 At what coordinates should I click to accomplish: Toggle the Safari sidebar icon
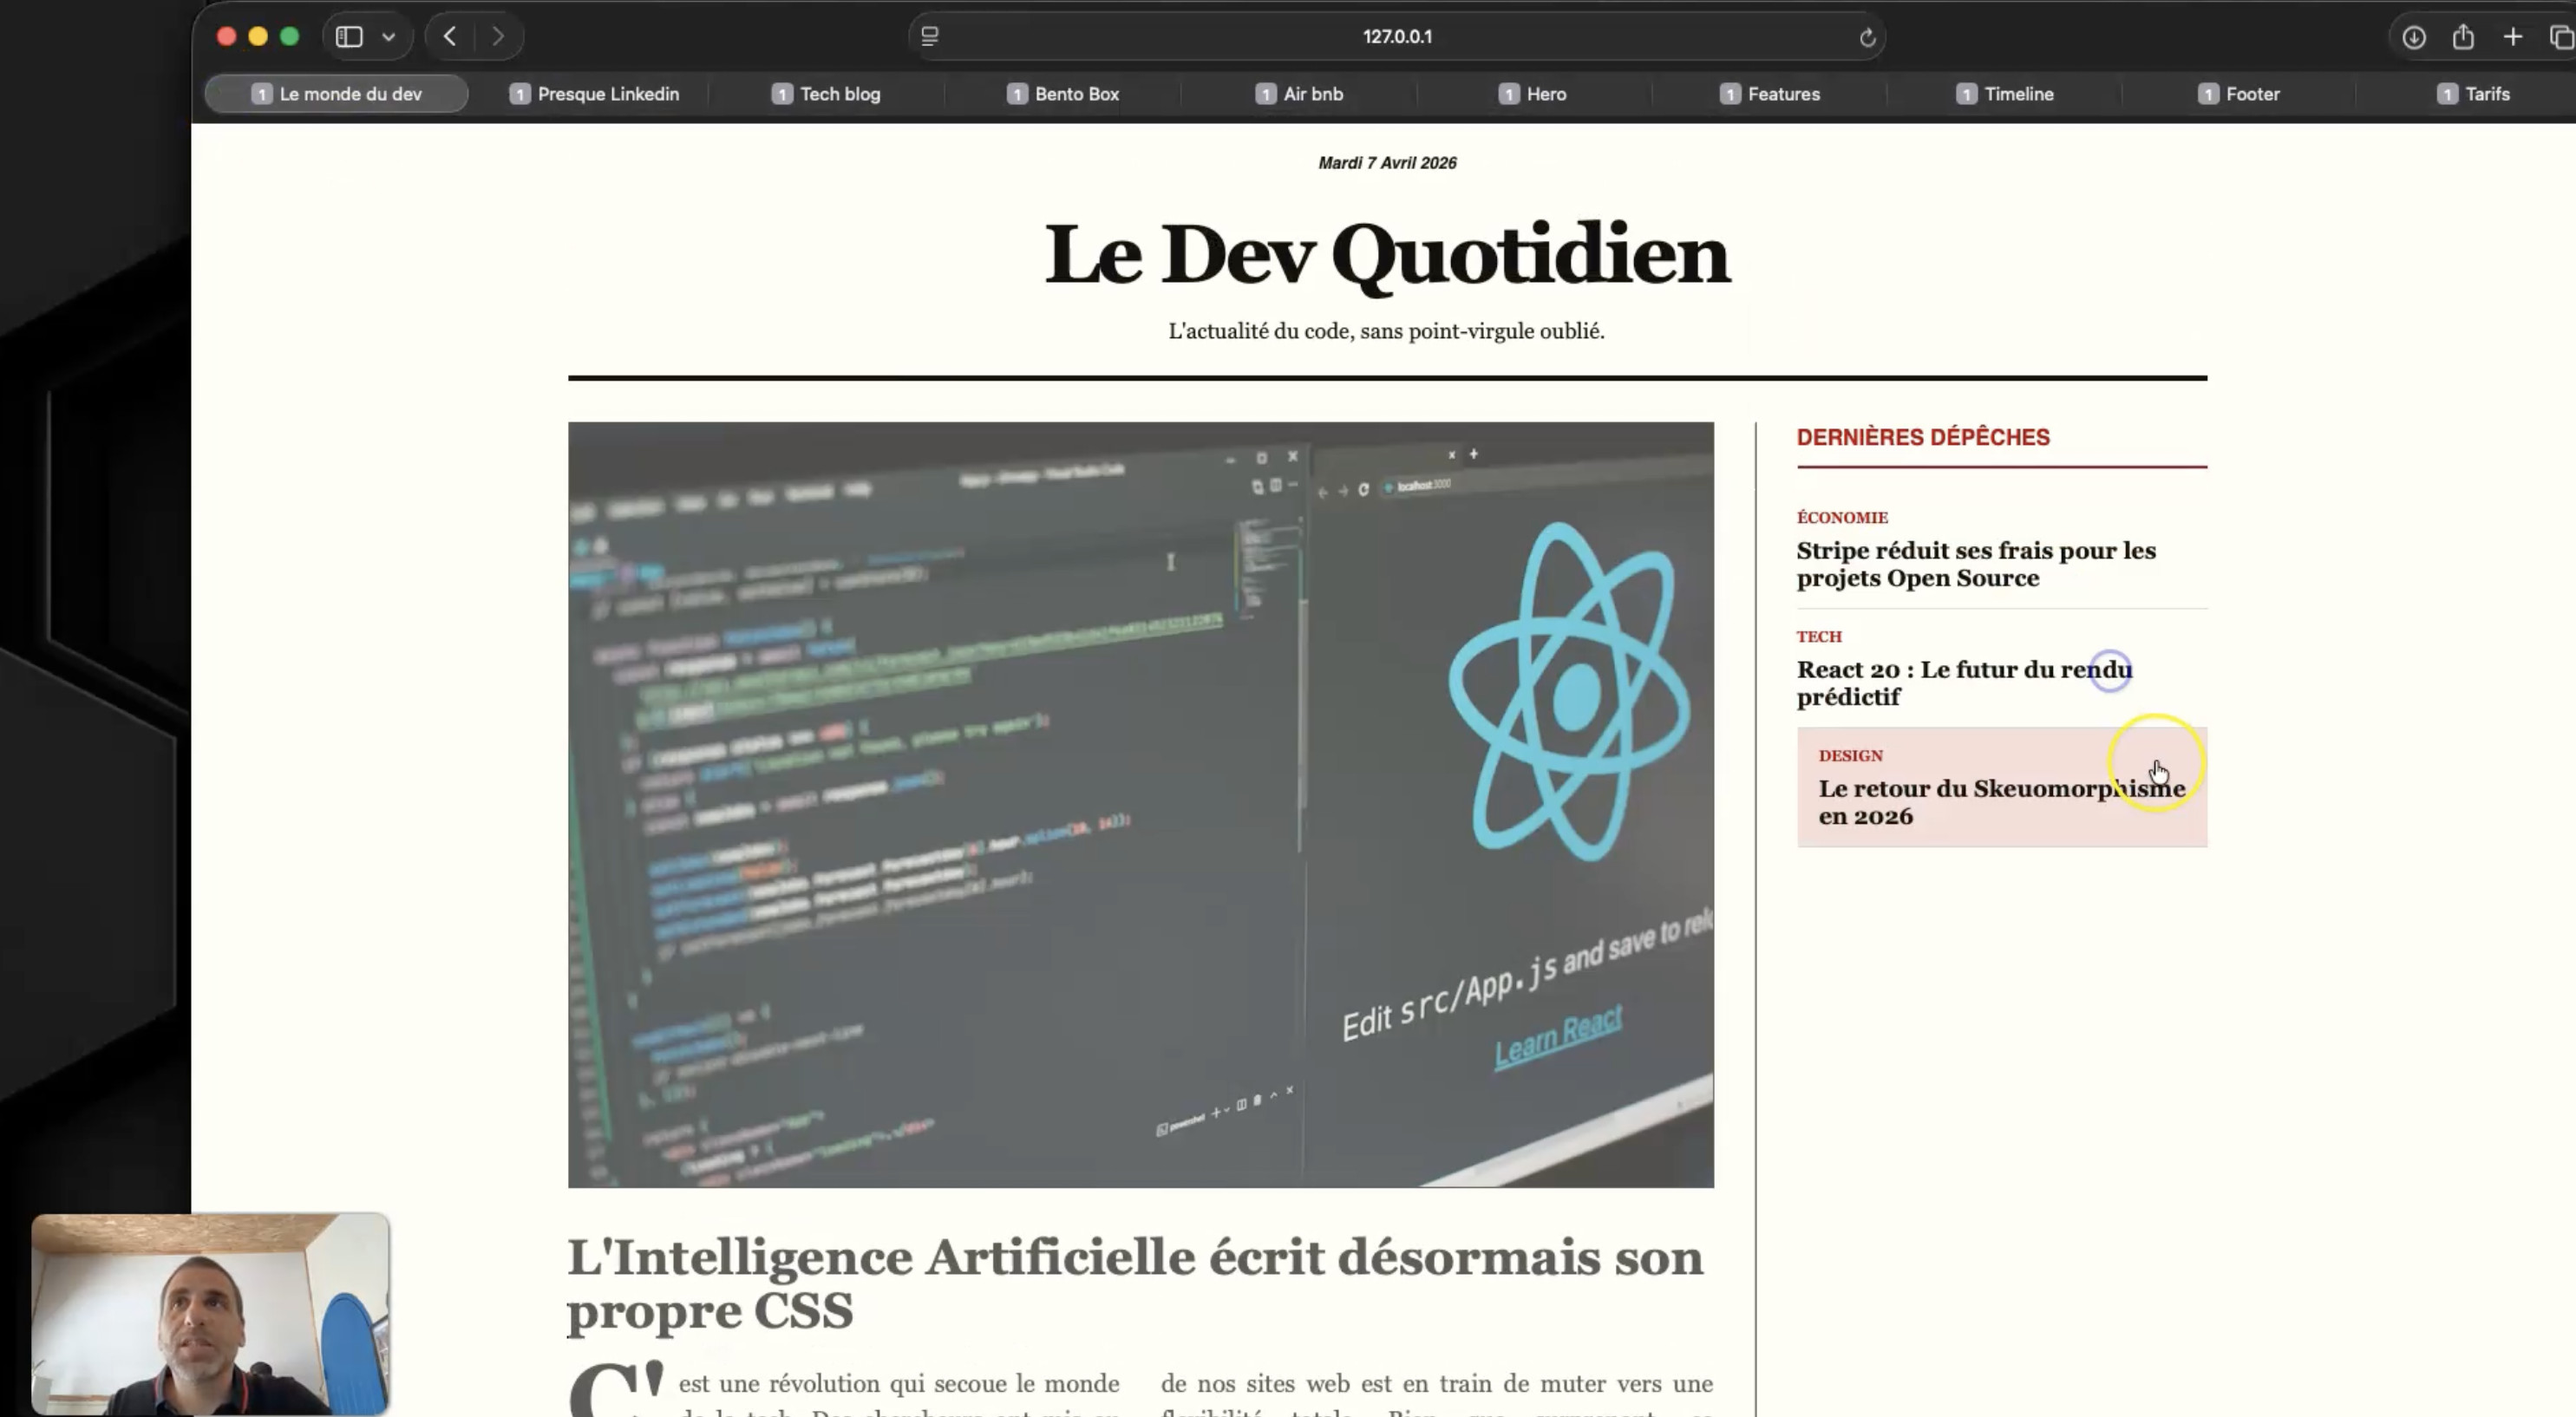point(349,37)
